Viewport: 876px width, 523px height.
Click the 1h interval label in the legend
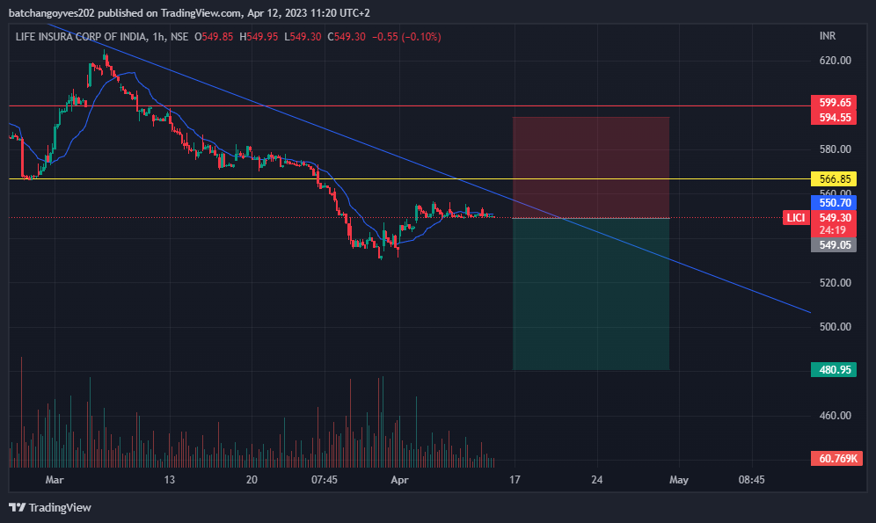pos(158,37)
